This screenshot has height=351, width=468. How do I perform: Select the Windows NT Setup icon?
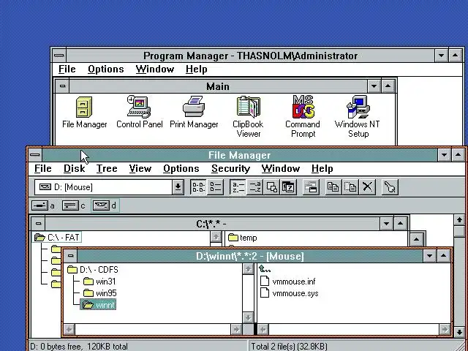point(358,117)
